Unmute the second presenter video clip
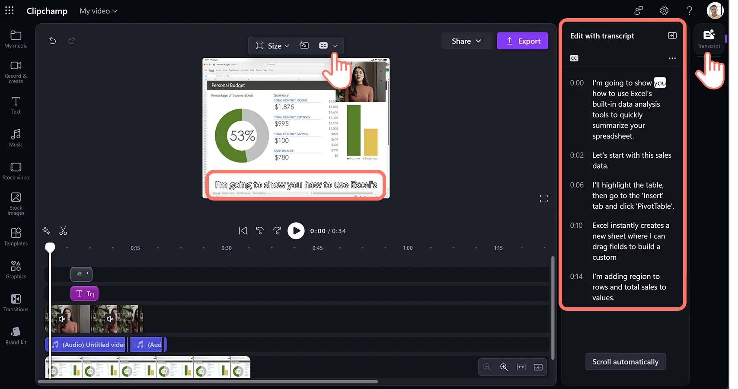Screen dimensions: 738x389 pyautogui.click(x=110, y=319)
